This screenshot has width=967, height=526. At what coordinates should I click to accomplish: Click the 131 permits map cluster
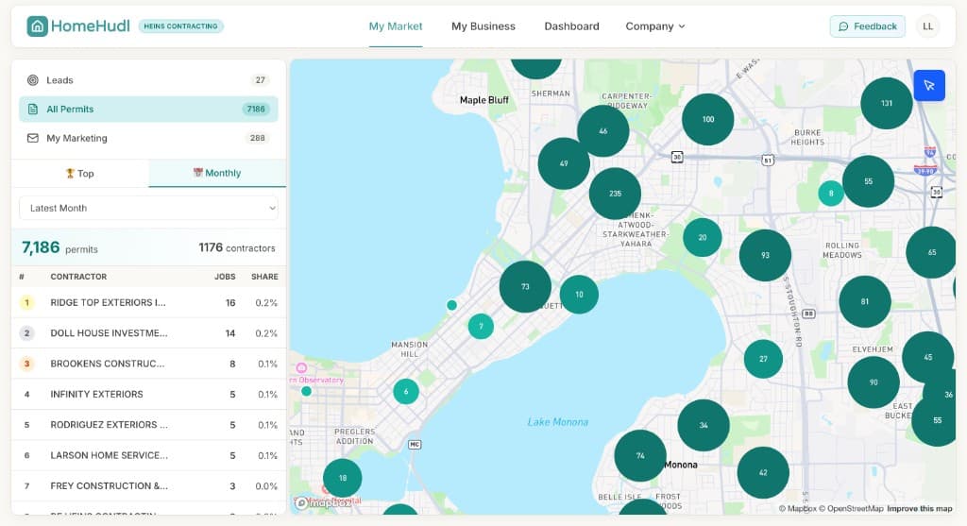coord(886,103)
